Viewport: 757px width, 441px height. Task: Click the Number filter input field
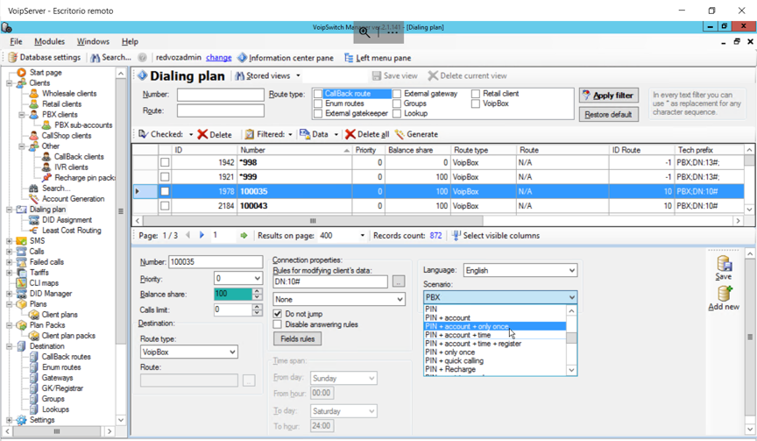pos(221,95)
